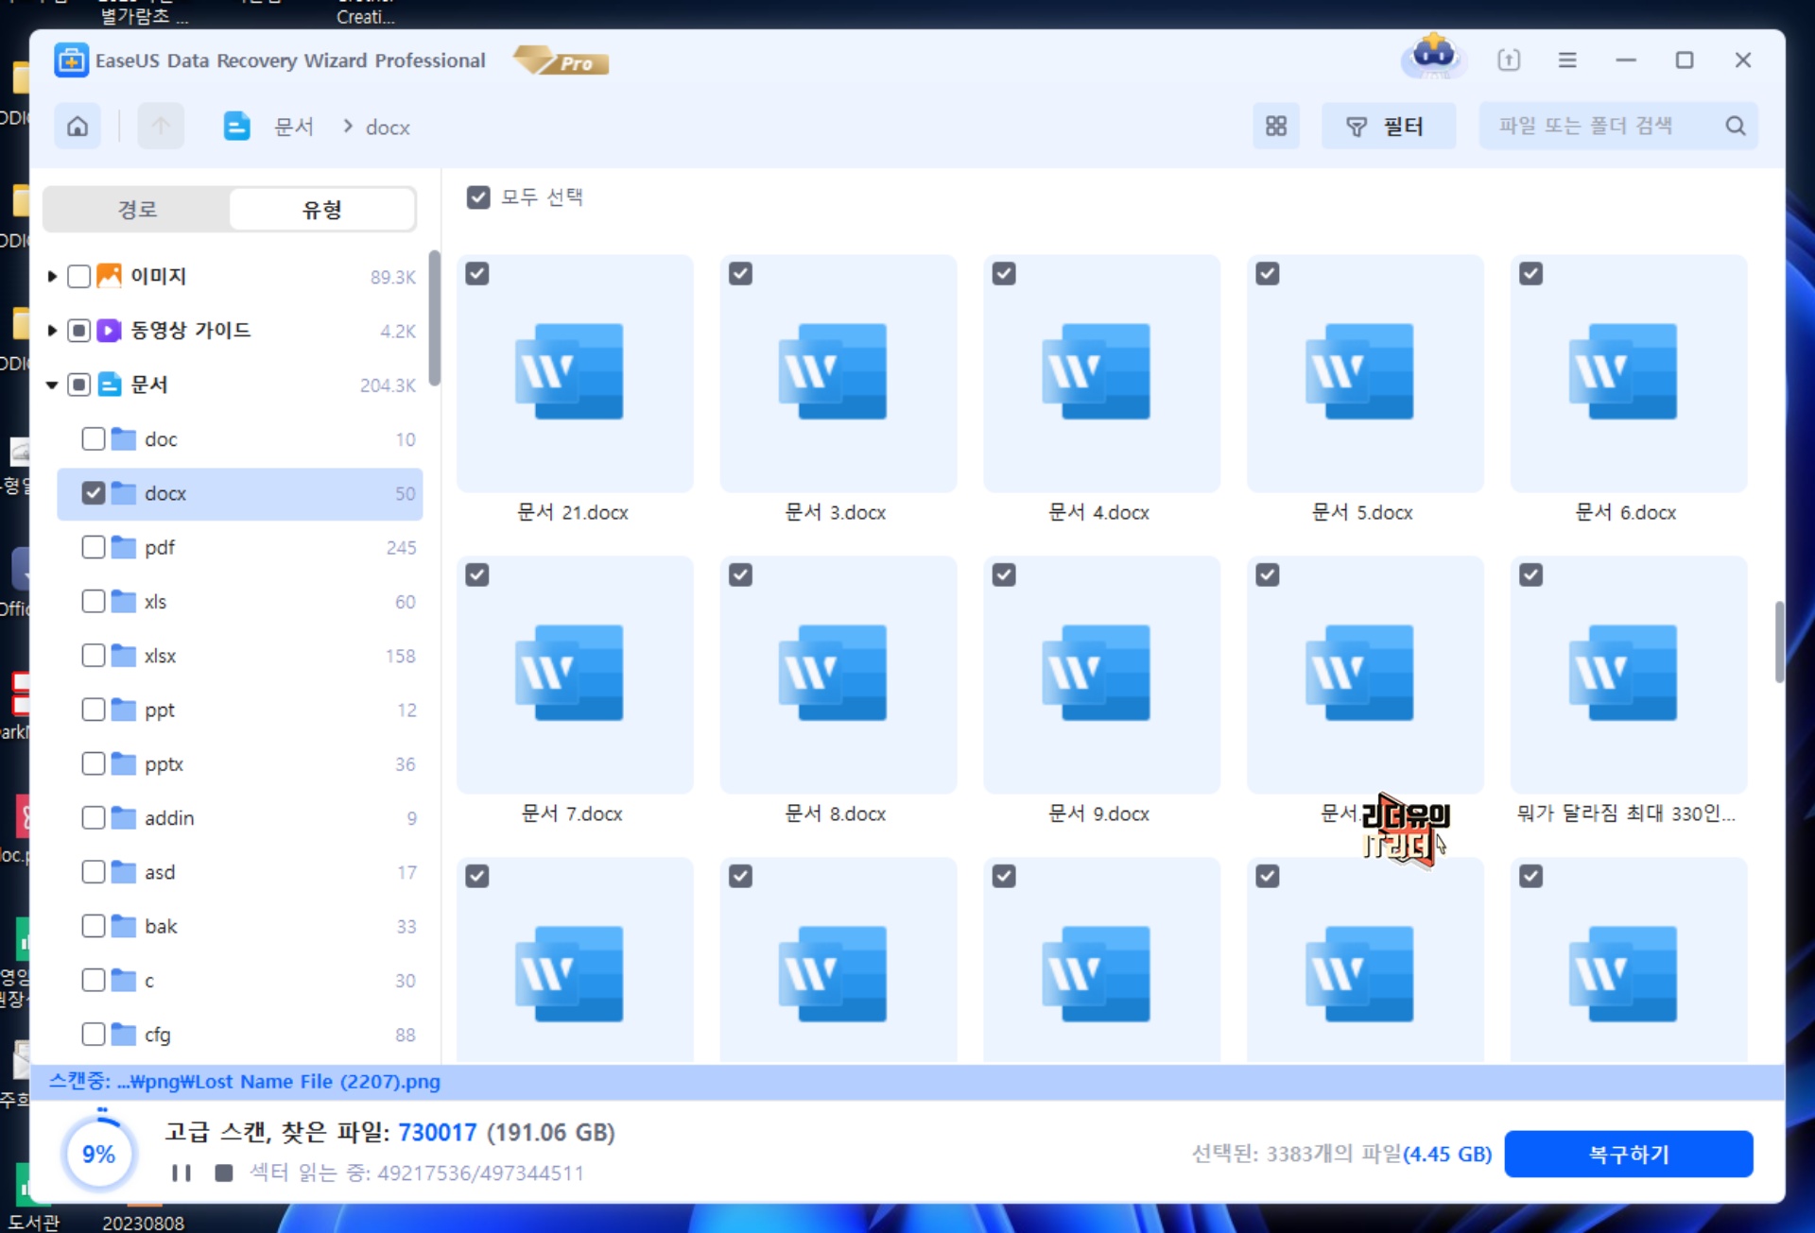The width and height of the screenshot is (1815, 1233).
Task: Click the search magnifier icon
Action: click(1735, 126)
